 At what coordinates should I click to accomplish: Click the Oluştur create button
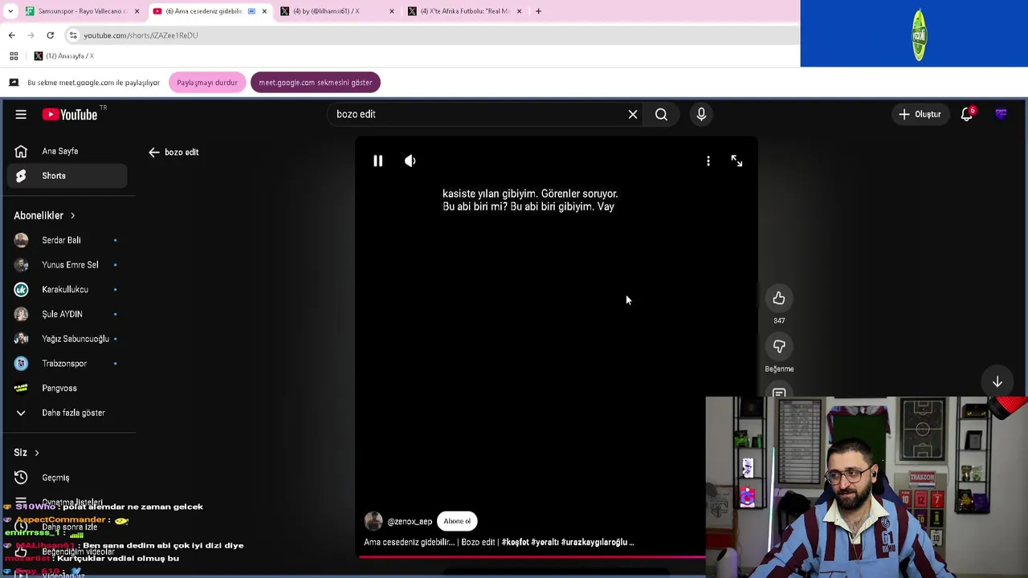(x=920, y=114)
